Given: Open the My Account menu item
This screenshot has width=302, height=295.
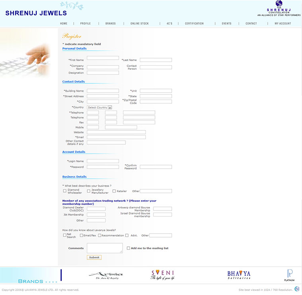Looking at the screenshot, I should (283, 24).
